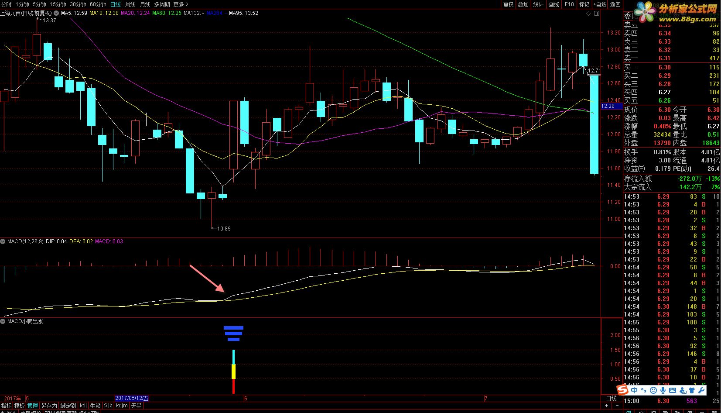
Task: Click 另存为 in the bottom bar
Action: point(49,406)
